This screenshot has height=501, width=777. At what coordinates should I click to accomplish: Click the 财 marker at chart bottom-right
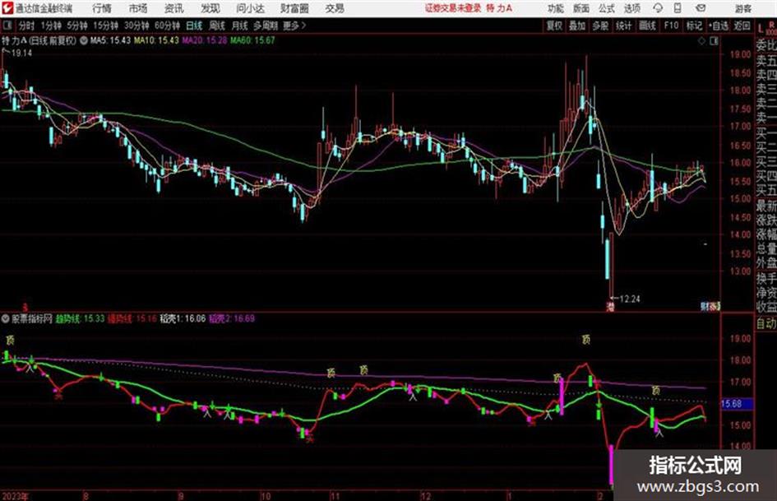point(705,307)
